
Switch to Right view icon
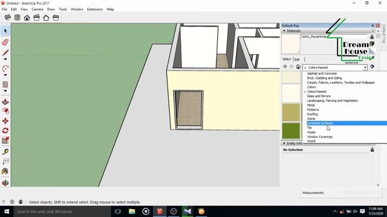(36, 17)
